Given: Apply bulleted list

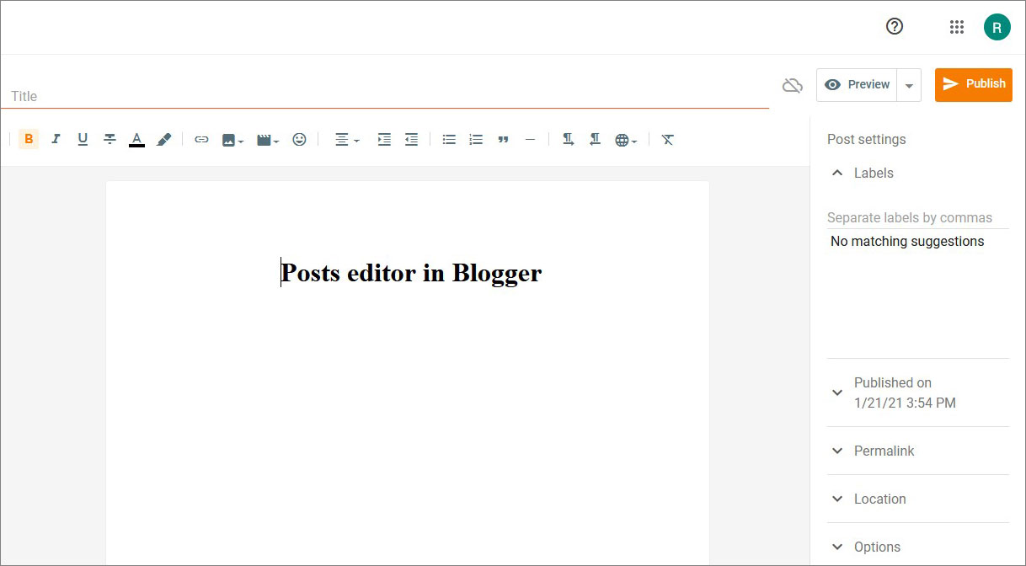Looking at the screenshot, I should pos(449,140).
